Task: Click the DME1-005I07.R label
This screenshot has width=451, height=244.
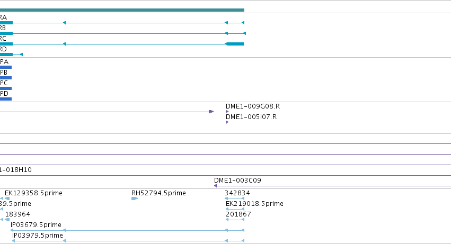Action: click(251, 117)
